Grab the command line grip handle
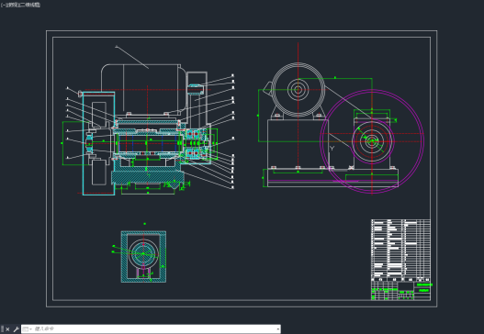 2,329
